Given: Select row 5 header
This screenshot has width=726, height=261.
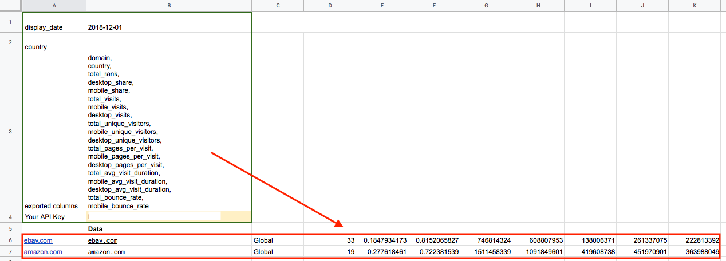Looking at the screenshot, I should click(11, 228).
